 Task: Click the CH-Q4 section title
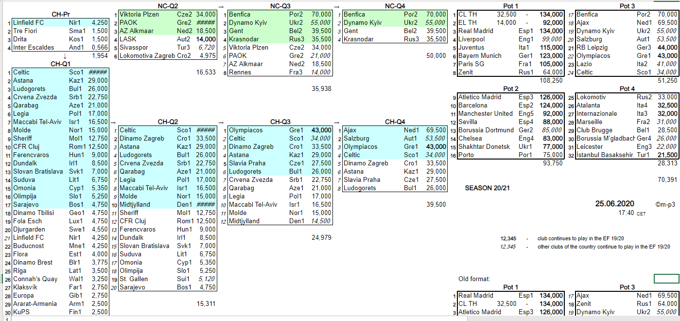(395, 122)
